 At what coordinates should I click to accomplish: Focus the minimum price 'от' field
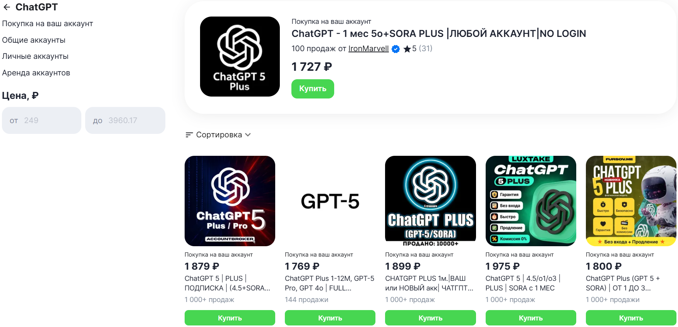[x=42, y=120]
